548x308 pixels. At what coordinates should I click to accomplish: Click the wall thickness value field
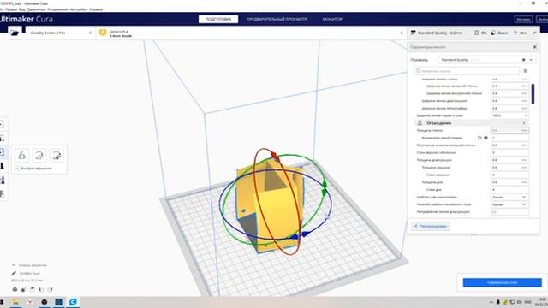pyautogui.click(x=509, y=130)
